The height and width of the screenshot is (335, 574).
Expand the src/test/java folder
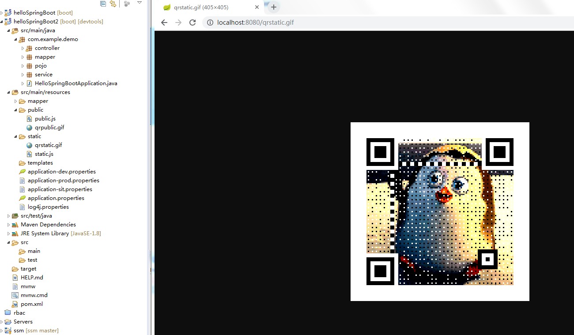(8, 216)
